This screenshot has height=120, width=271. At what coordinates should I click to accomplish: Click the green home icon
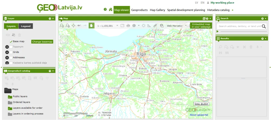click(111, 9)
